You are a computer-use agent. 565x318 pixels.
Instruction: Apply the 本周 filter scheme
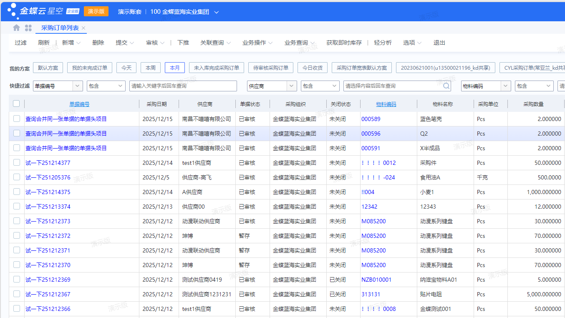pyautogui.click(x=151, y=68)
